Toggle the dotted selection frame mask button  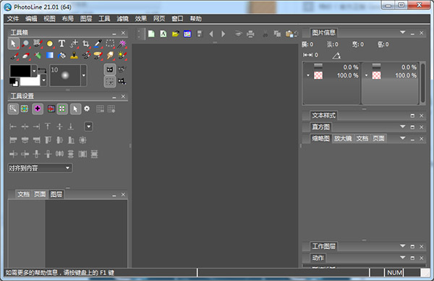pos(110,81)
